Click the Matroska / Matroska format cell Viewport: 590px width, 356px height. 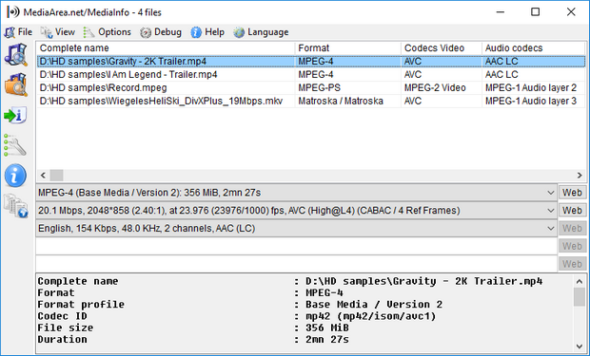(341, 101)
